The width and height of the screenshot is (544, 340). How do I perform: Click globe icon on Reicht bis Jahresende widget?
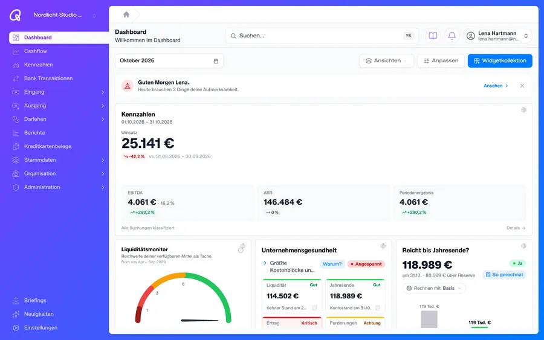pos(523,246)
